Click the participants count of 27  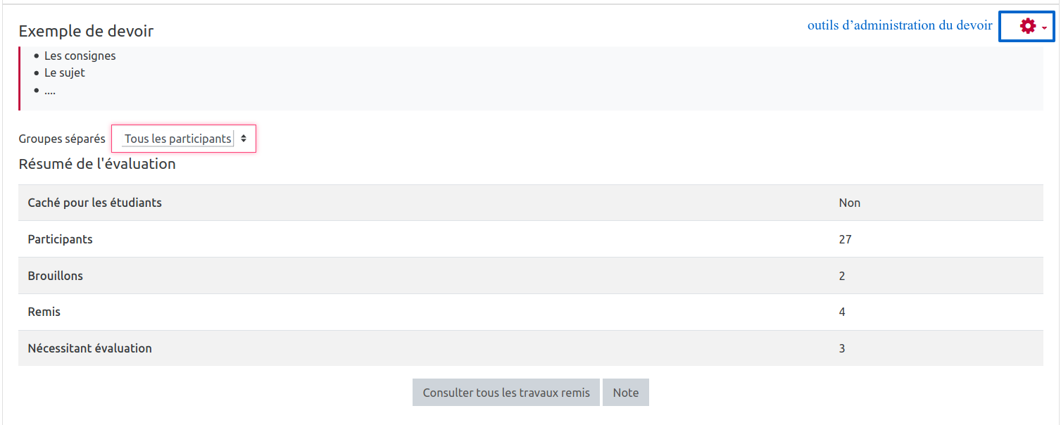(x=845, y=239)
